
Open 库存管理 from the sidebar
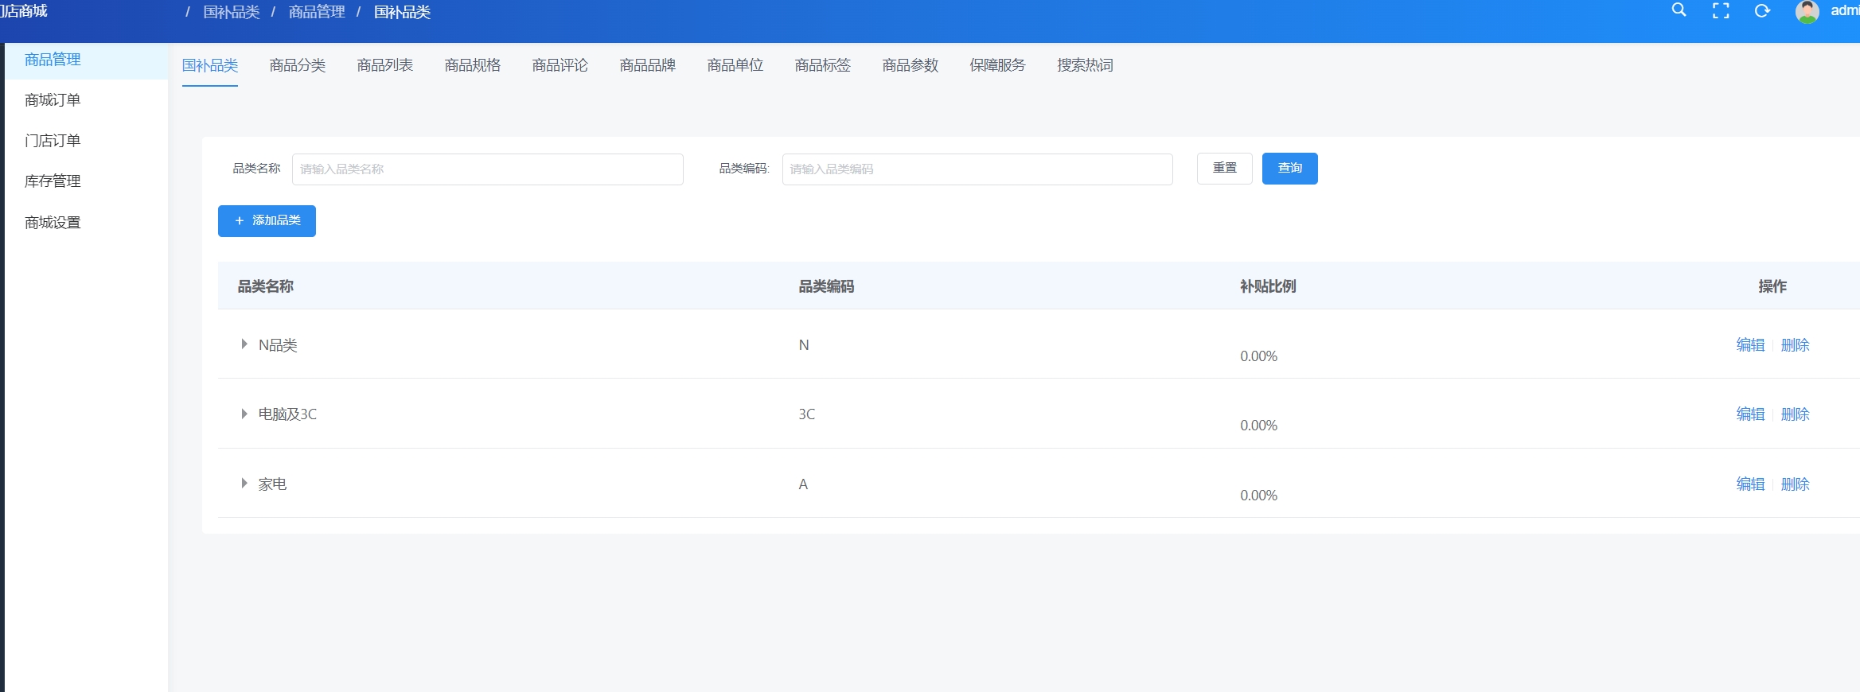(53, 181)
